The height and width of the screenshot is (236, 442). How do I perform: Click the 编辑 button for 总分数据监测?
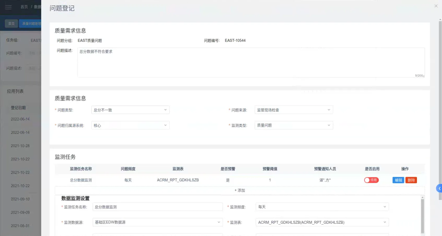(398, 180)
